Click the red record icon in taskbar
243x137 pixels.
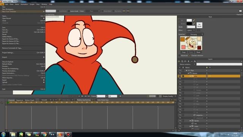(68, 134)
